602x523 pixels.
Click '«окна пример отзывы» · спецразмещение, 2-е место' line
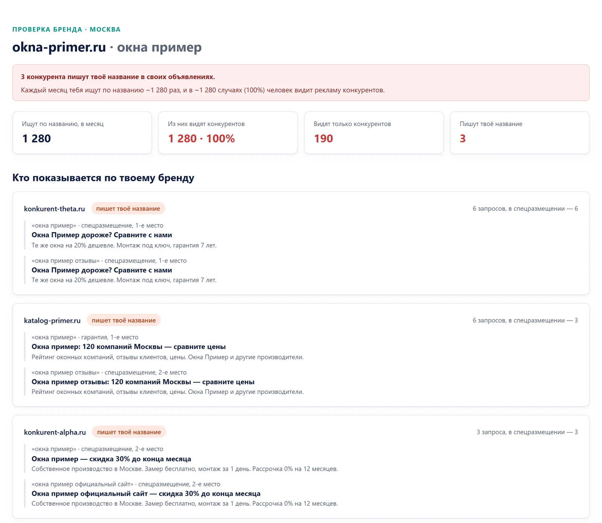[109, 372]
